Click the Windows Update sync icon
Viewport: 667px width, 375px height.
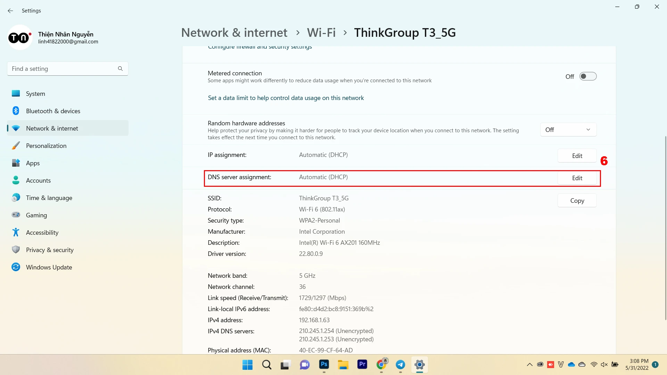coord(16,267)
